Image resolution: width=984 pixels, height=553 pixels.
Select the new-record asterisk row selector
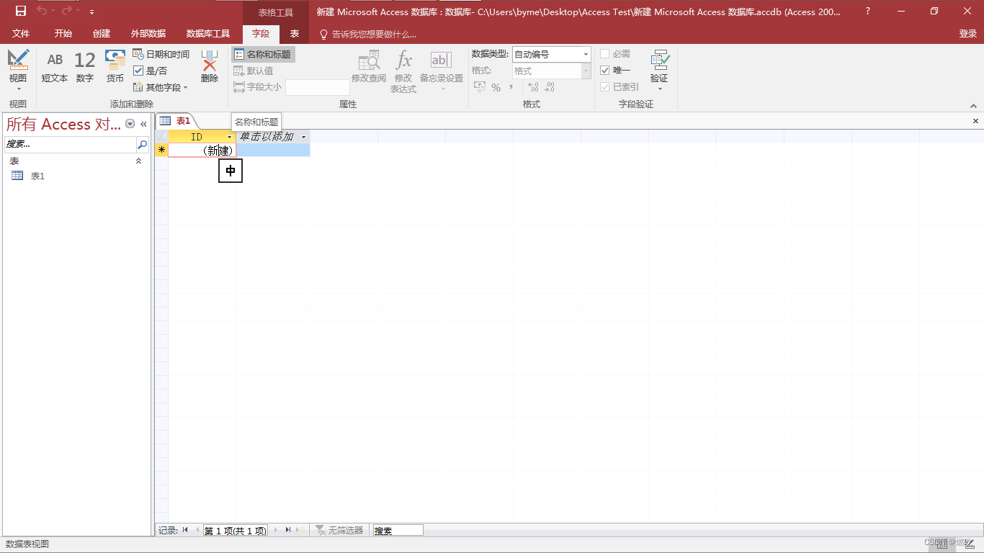coord(161,150)
